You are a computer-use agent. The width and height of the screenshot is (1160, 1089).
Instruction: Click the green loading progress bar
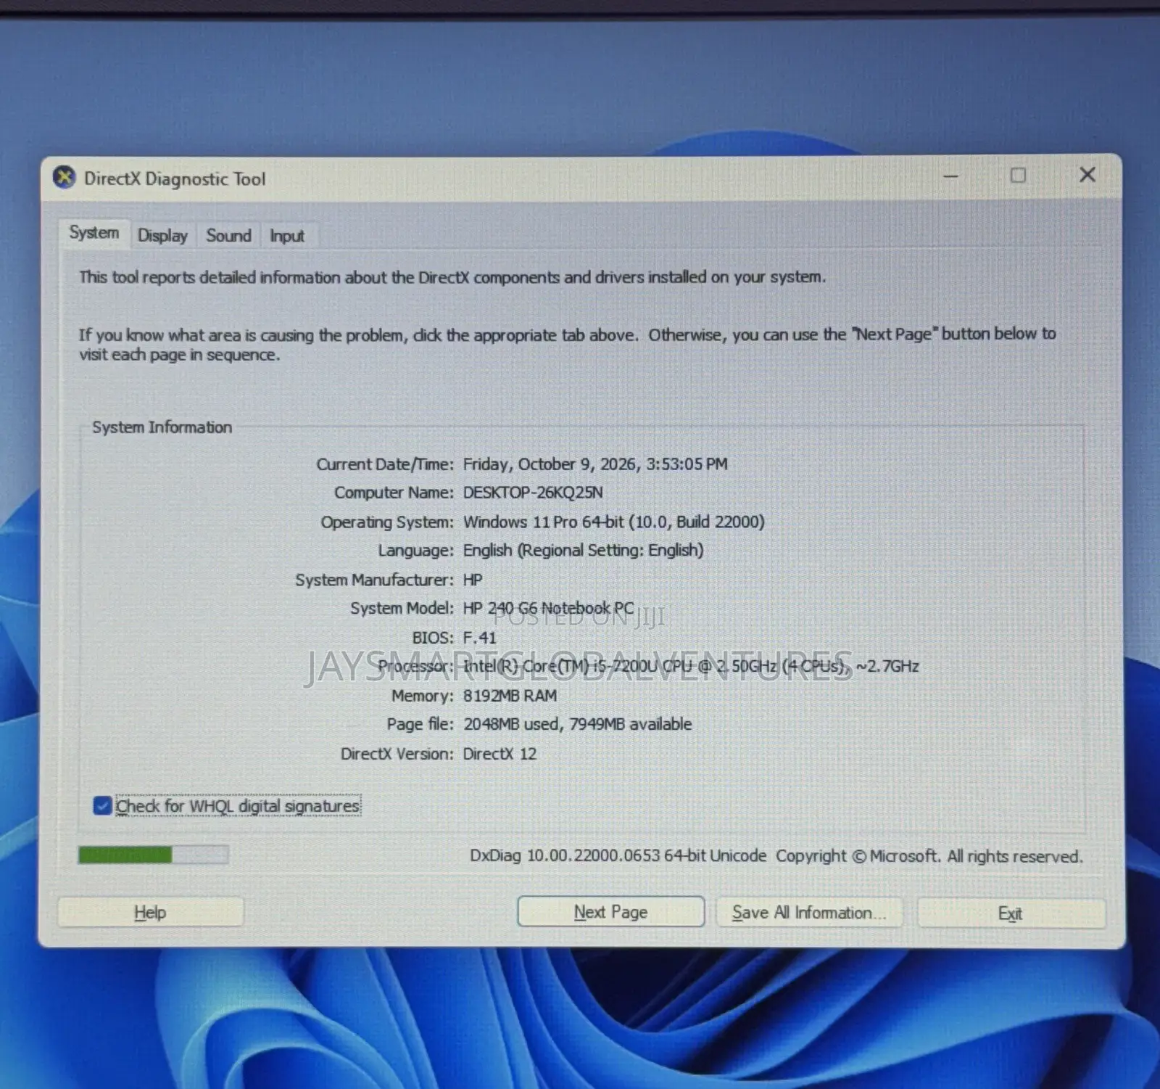click(153, 855)
